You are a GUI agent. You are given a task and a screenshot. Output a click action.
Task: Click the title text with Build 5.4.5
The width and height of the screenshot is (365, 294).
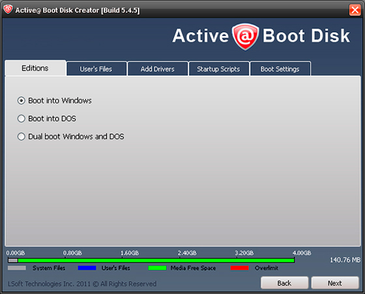[78, 10]
